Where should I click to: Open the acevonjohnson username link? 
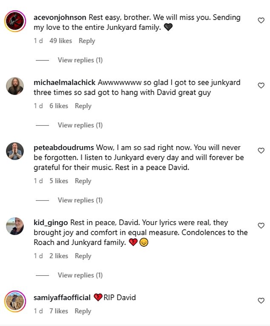click(x=60, y=17)
